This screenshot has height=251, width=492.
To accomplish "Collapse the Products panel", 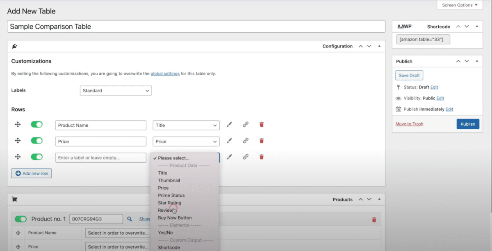I will pyautogui.click(x=379, y=199).
